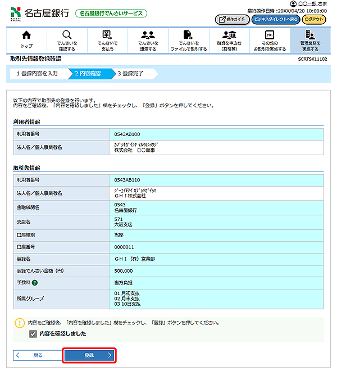
Task: Toggle 内容を確認しました checkbox
Action: coord(33,334)
